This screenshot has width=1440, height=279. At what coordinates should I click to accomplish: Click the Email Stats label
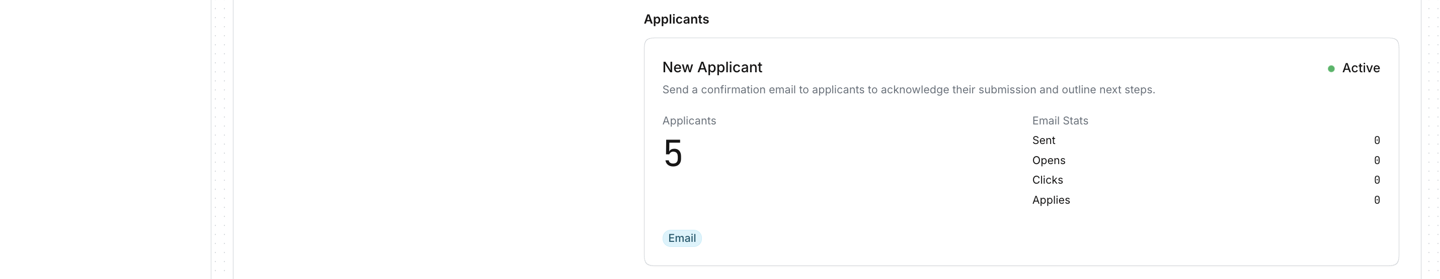click(1060, 121)
